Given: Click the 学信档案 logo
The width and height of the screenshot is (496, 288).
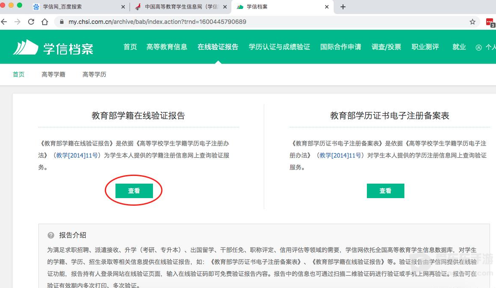Looking at the screenshot, I should tap(53, 48).
